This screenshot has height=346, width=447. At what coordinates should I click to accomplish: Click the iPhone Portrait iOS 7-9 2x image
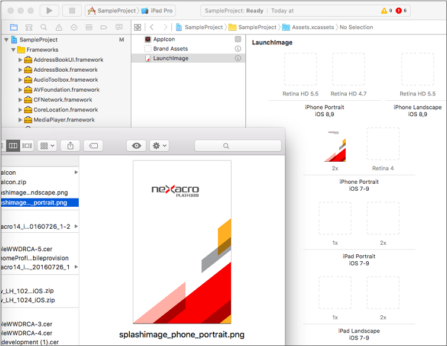point(335,146)
